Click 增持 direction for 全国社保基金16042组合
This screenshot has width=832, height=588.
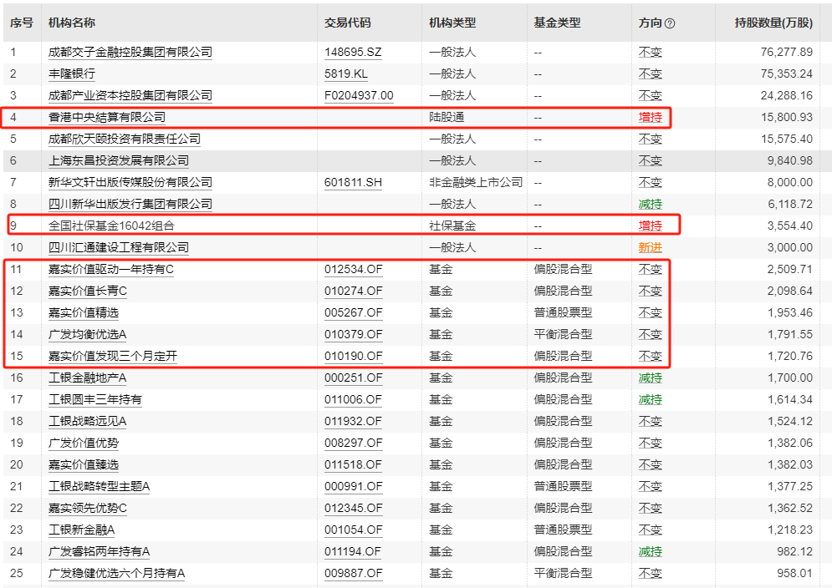coord(650,226)
